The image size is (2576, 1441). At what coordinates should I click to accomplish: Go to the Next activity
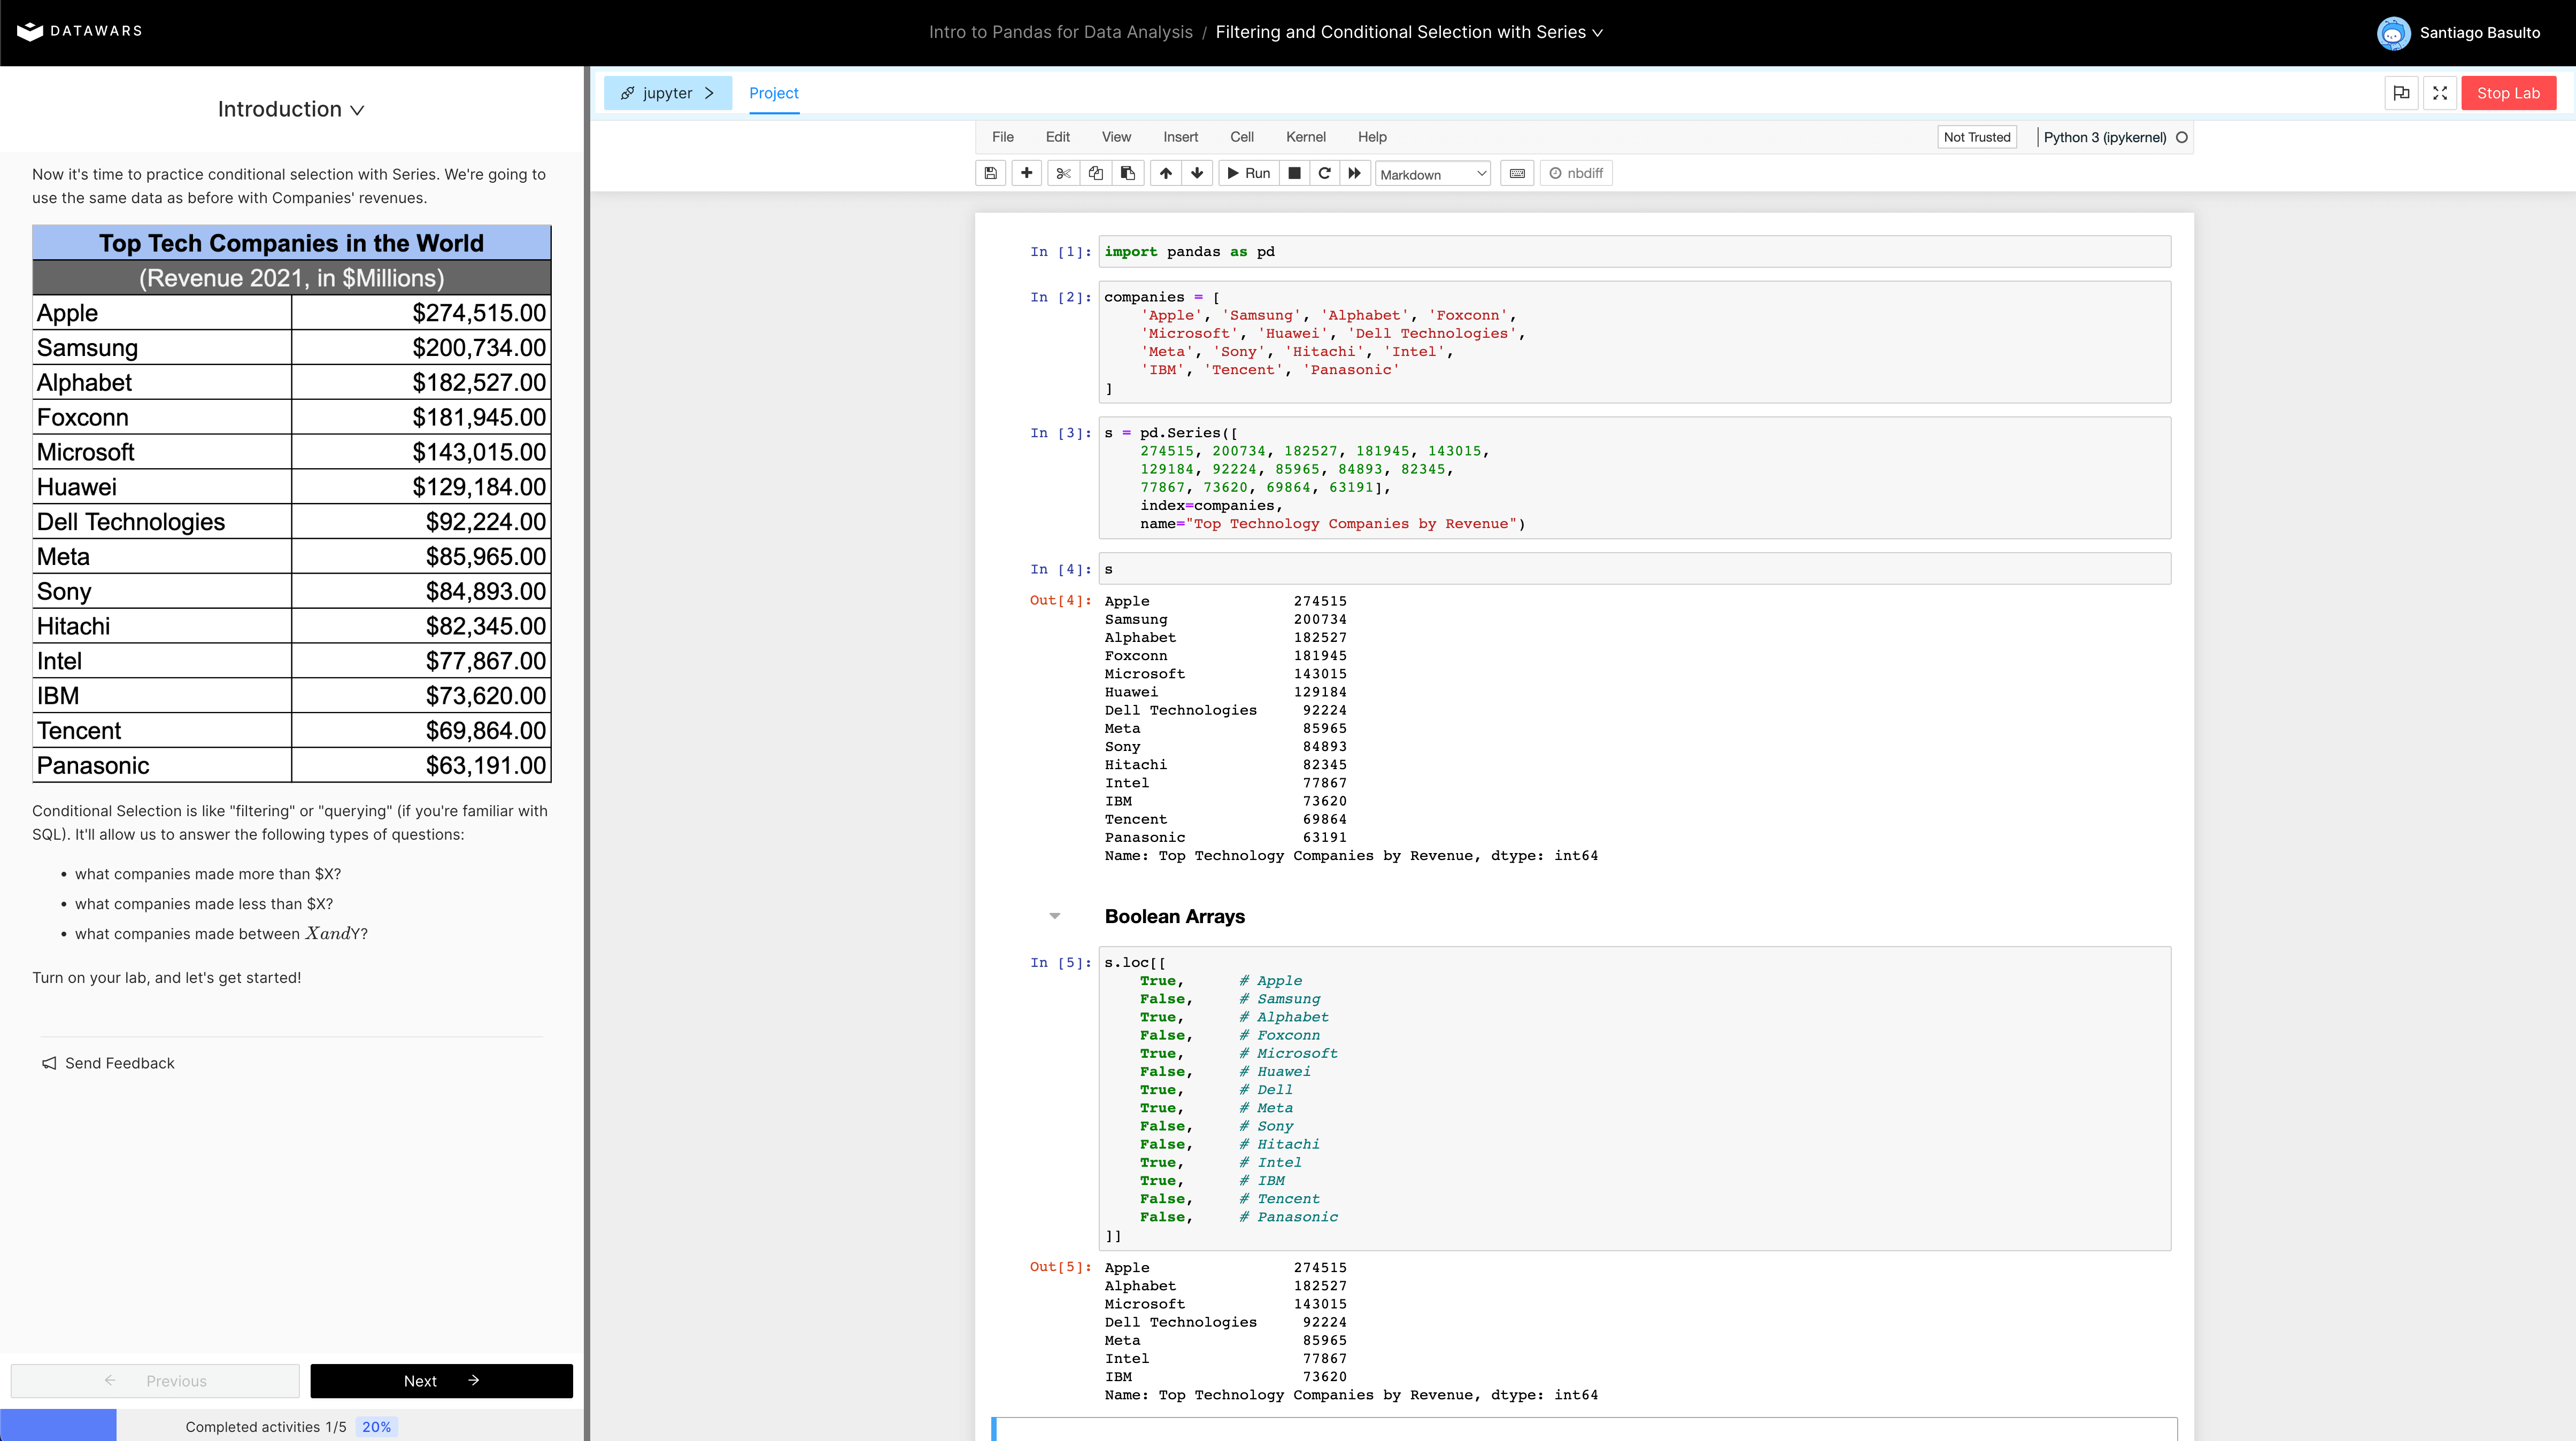pos(441,1380)
